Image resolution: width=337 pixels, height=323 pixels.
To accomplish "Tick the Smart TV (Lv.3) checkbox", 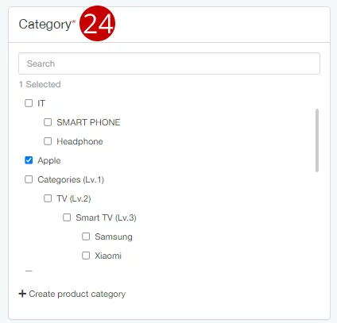I will tap(67, 217).
